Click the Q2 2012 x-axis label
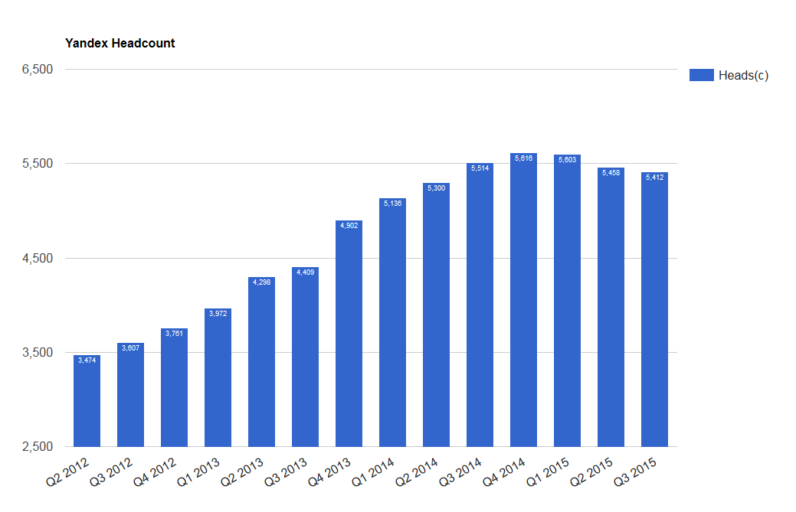Screen dimensions: 796x512 click(x=67, y=472)
